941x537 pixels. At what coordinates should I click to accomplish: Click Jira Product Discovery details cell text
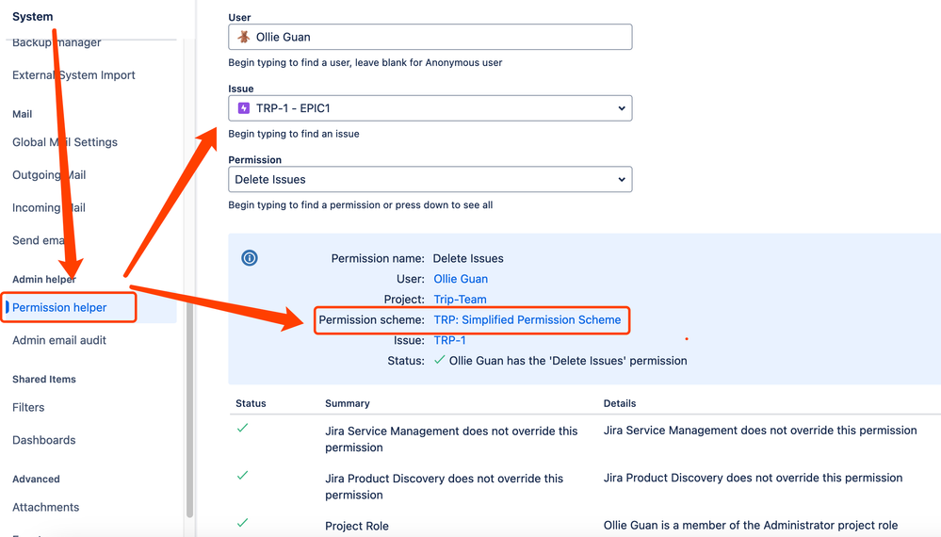click(754, 478)
